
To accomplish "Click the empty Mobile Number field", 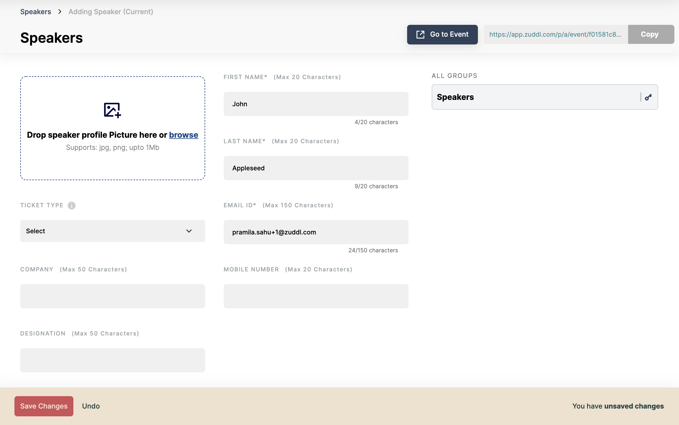I will [x=316, y=296].
